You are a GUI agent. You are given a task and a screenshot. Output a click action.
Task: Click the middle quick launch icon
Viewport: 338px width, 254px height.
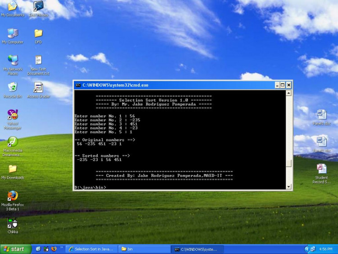coord(46,249)
